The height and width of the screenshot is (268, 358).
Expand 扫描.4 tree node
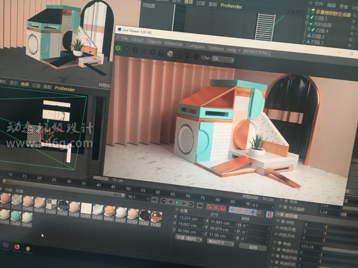point(308,29)
